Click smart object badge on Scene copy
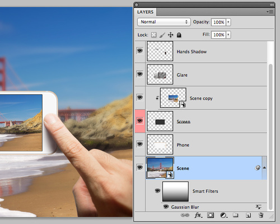The image size is (280, 224). click(x=183, y=105)
